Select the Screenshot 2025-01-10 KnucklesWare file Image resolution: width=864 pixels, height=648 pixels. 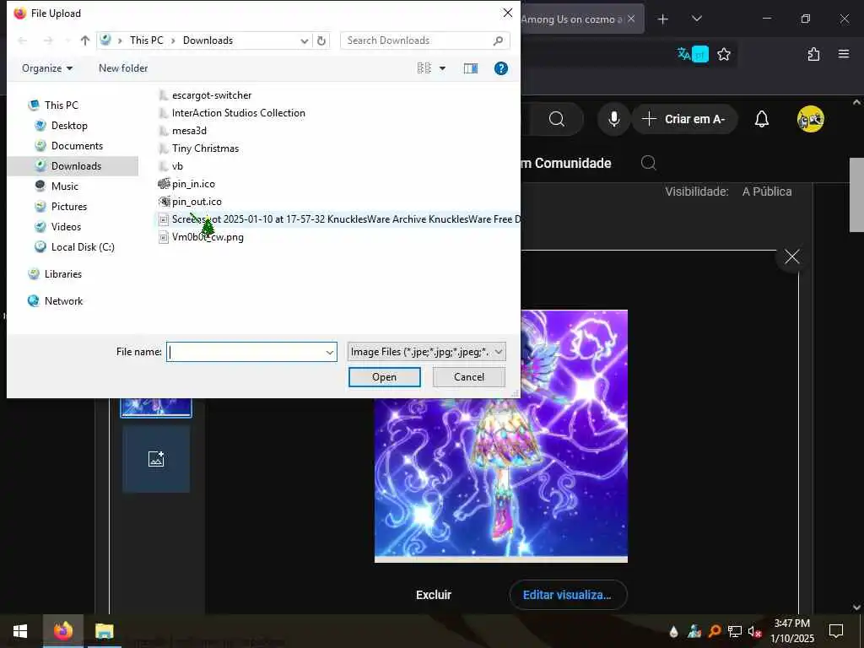click(x=338, y=219)
